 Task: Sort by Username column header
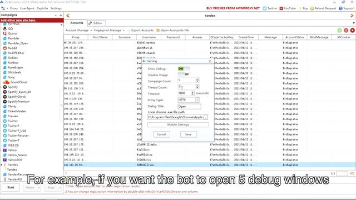pyautogui.click(x=149, y=37)
